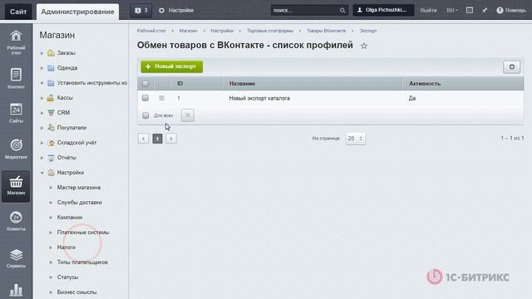
Task: Click the CRM icon in tree
Action: [51, 113]
